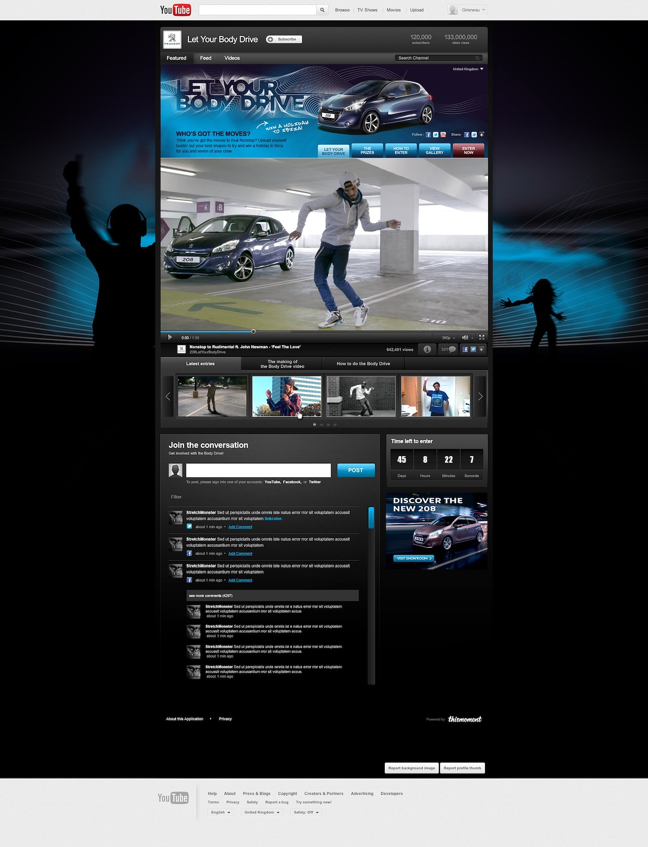Image resolution: width=648 pixels, height=847 pixels.
Task: Select the 'How to do the Body Drive' tab
Action: [x=363, y=364]
